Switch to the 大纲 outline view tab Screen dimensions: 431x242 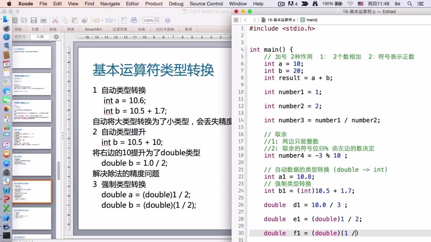(x=40, y=36)
